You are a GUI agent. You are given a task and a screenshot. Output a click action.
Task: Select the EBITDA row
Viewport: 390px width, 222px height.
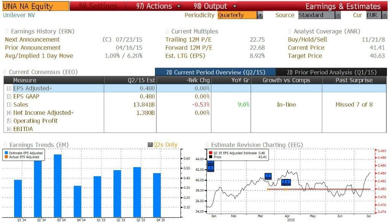point(195,129)
